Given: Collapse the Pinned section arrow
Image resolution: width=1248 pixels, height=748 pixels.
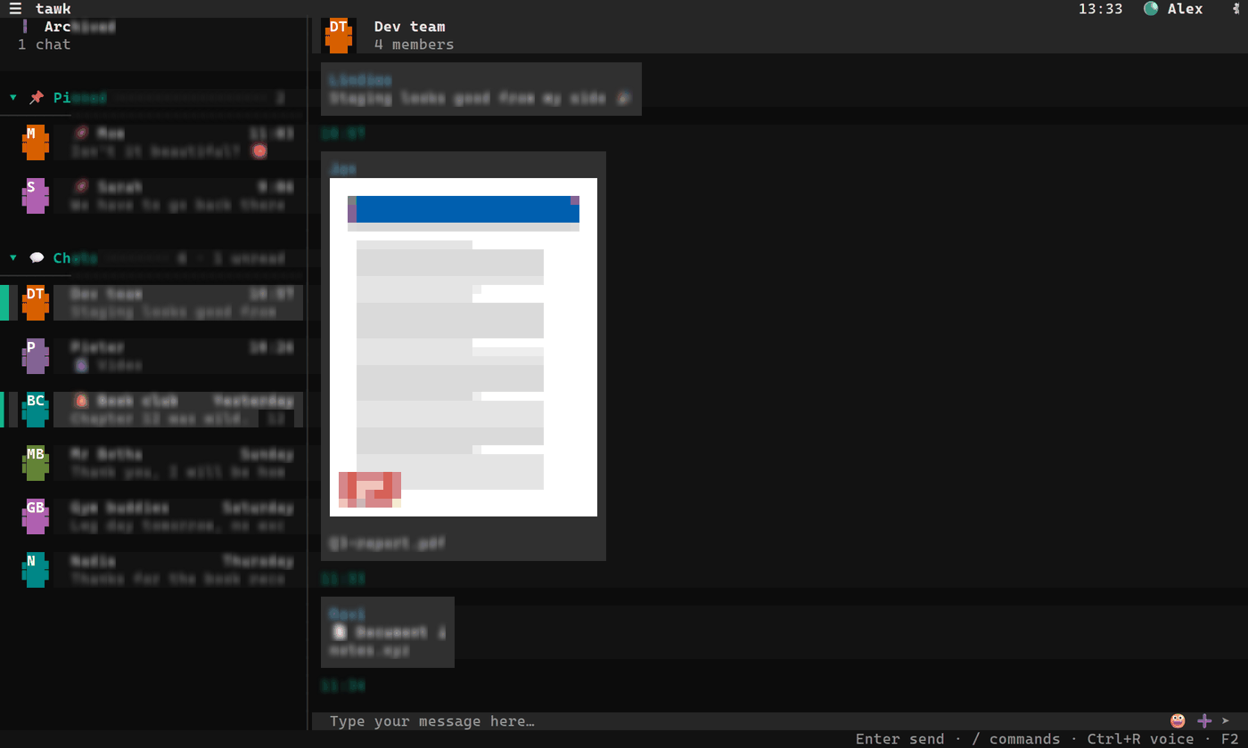Looking at the screenshot, I should tap(13, 97).
